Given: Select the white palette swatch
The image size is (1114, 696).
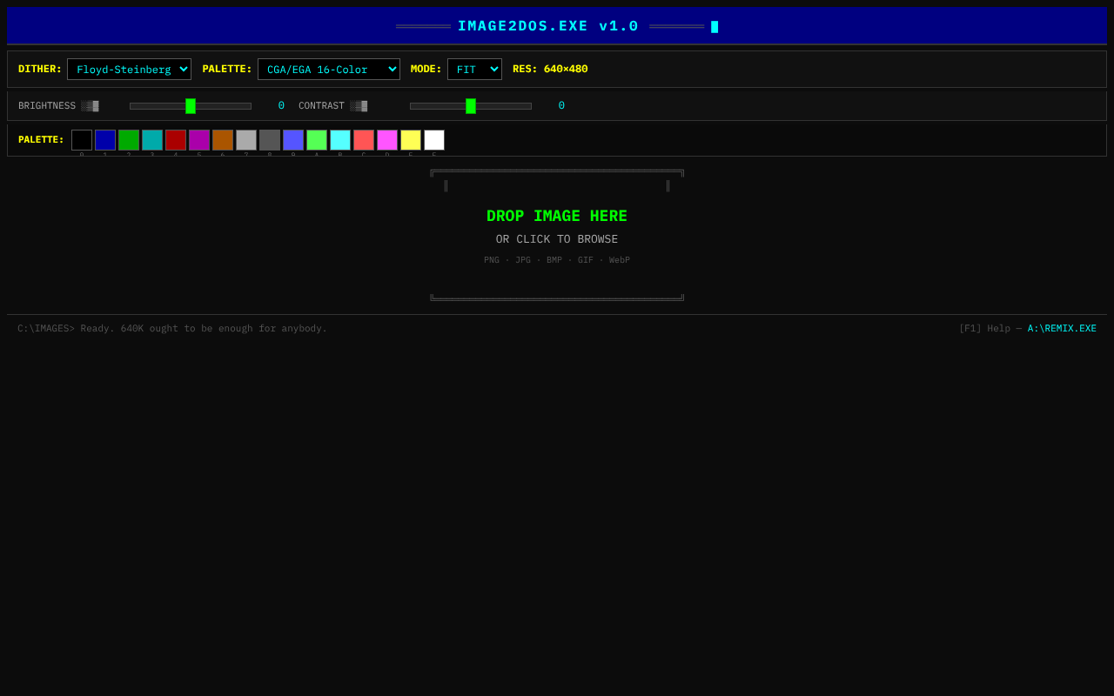Looking at the screenshot, I should pos(434,140).
